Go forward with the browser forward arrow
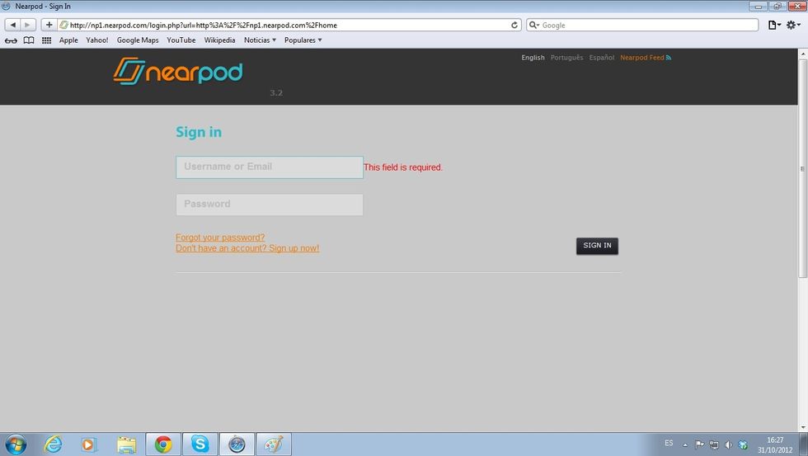 (28, 25)
